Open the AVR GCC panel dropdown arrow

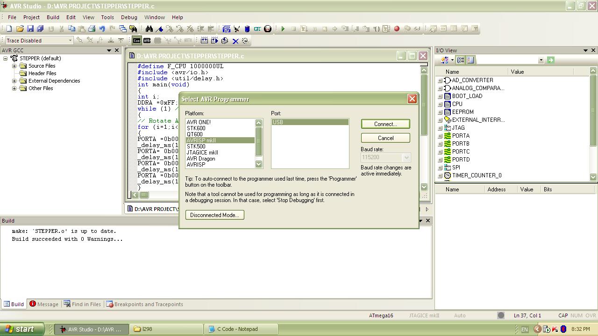coord(109,50)
